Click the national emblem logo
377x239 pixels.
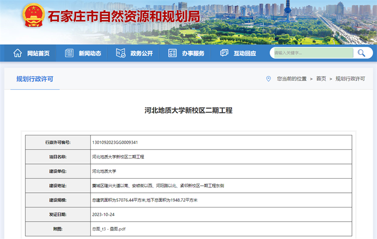coord(33,16)
